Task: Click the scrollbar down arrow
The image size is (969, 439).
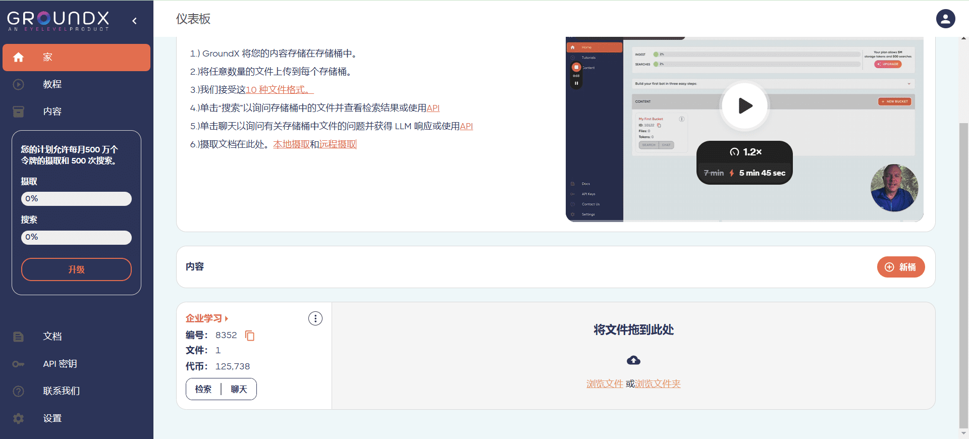Action: [x=963, y=433]
